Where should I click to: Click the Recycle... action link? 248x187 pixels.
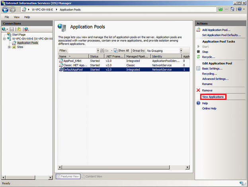pos(209,57)
